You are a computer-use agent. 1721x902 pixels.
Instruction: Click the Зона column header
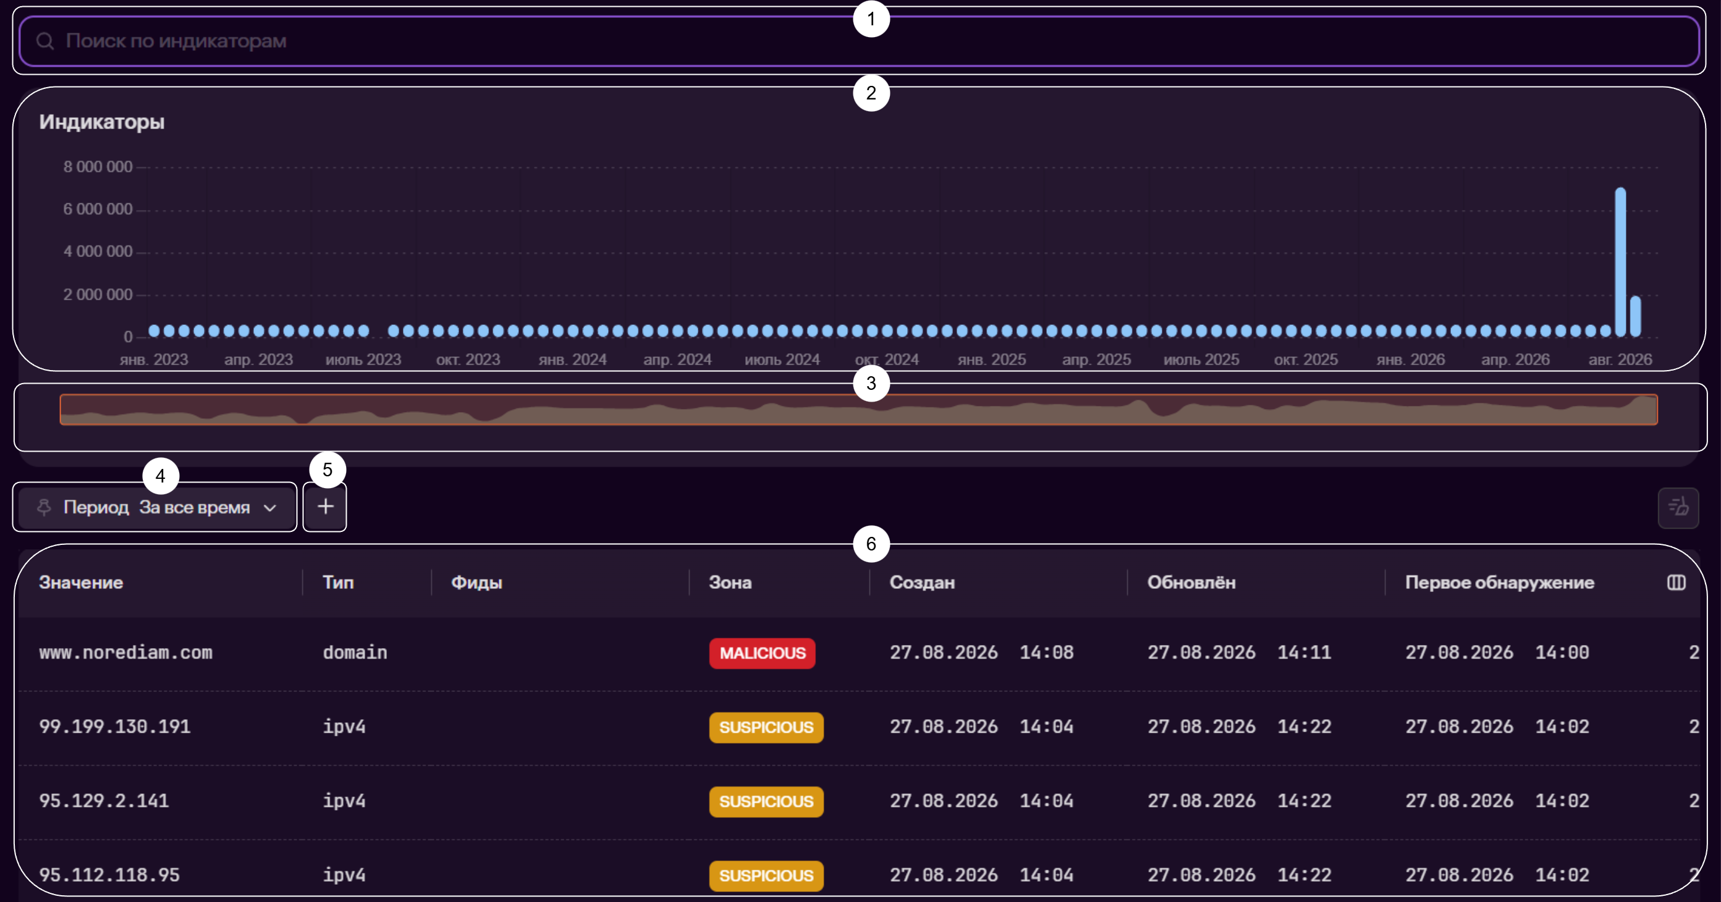pyautogui.click(x=730, y=583)
